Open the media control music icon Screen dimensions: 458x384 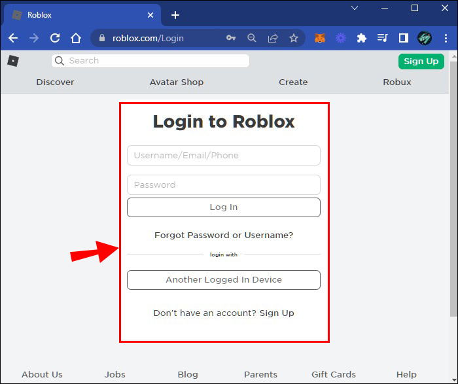pyautogui.click(x=382, y=38)
